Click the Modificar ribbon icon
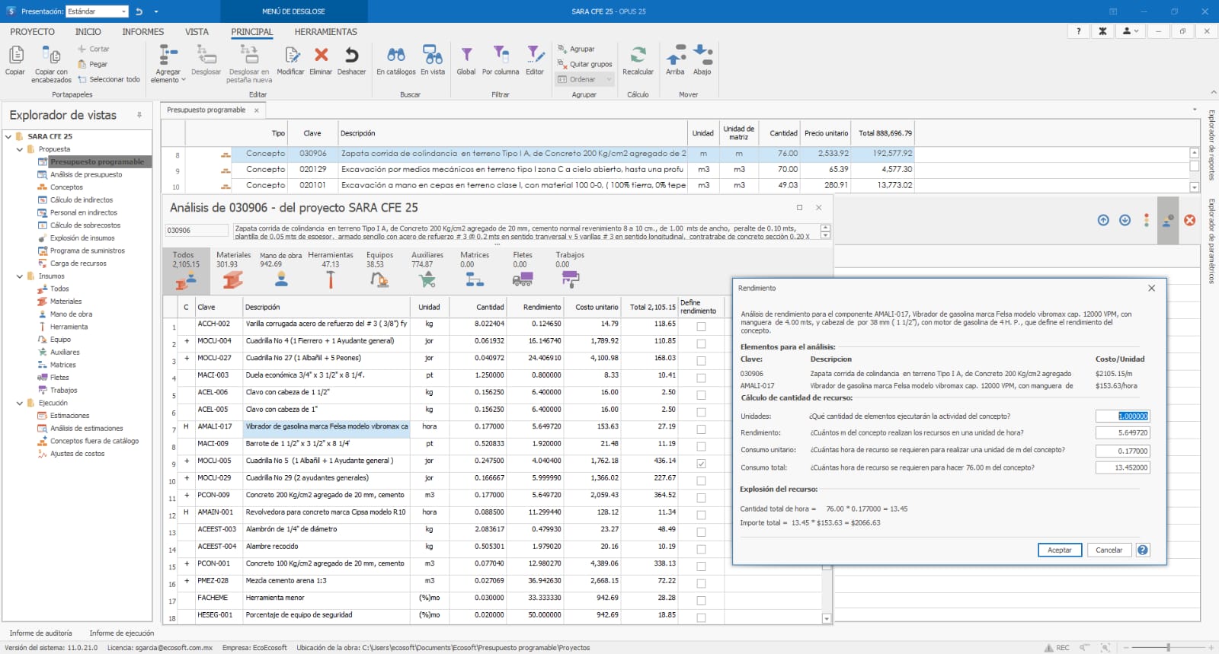 291,55
